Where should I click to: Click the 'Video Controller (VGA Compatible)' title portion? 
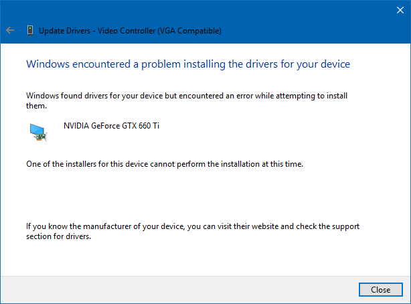click(x=159, y=31)
